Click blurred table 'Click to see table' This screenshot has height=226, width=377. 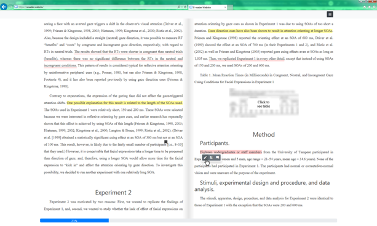[x=263, y=103]
